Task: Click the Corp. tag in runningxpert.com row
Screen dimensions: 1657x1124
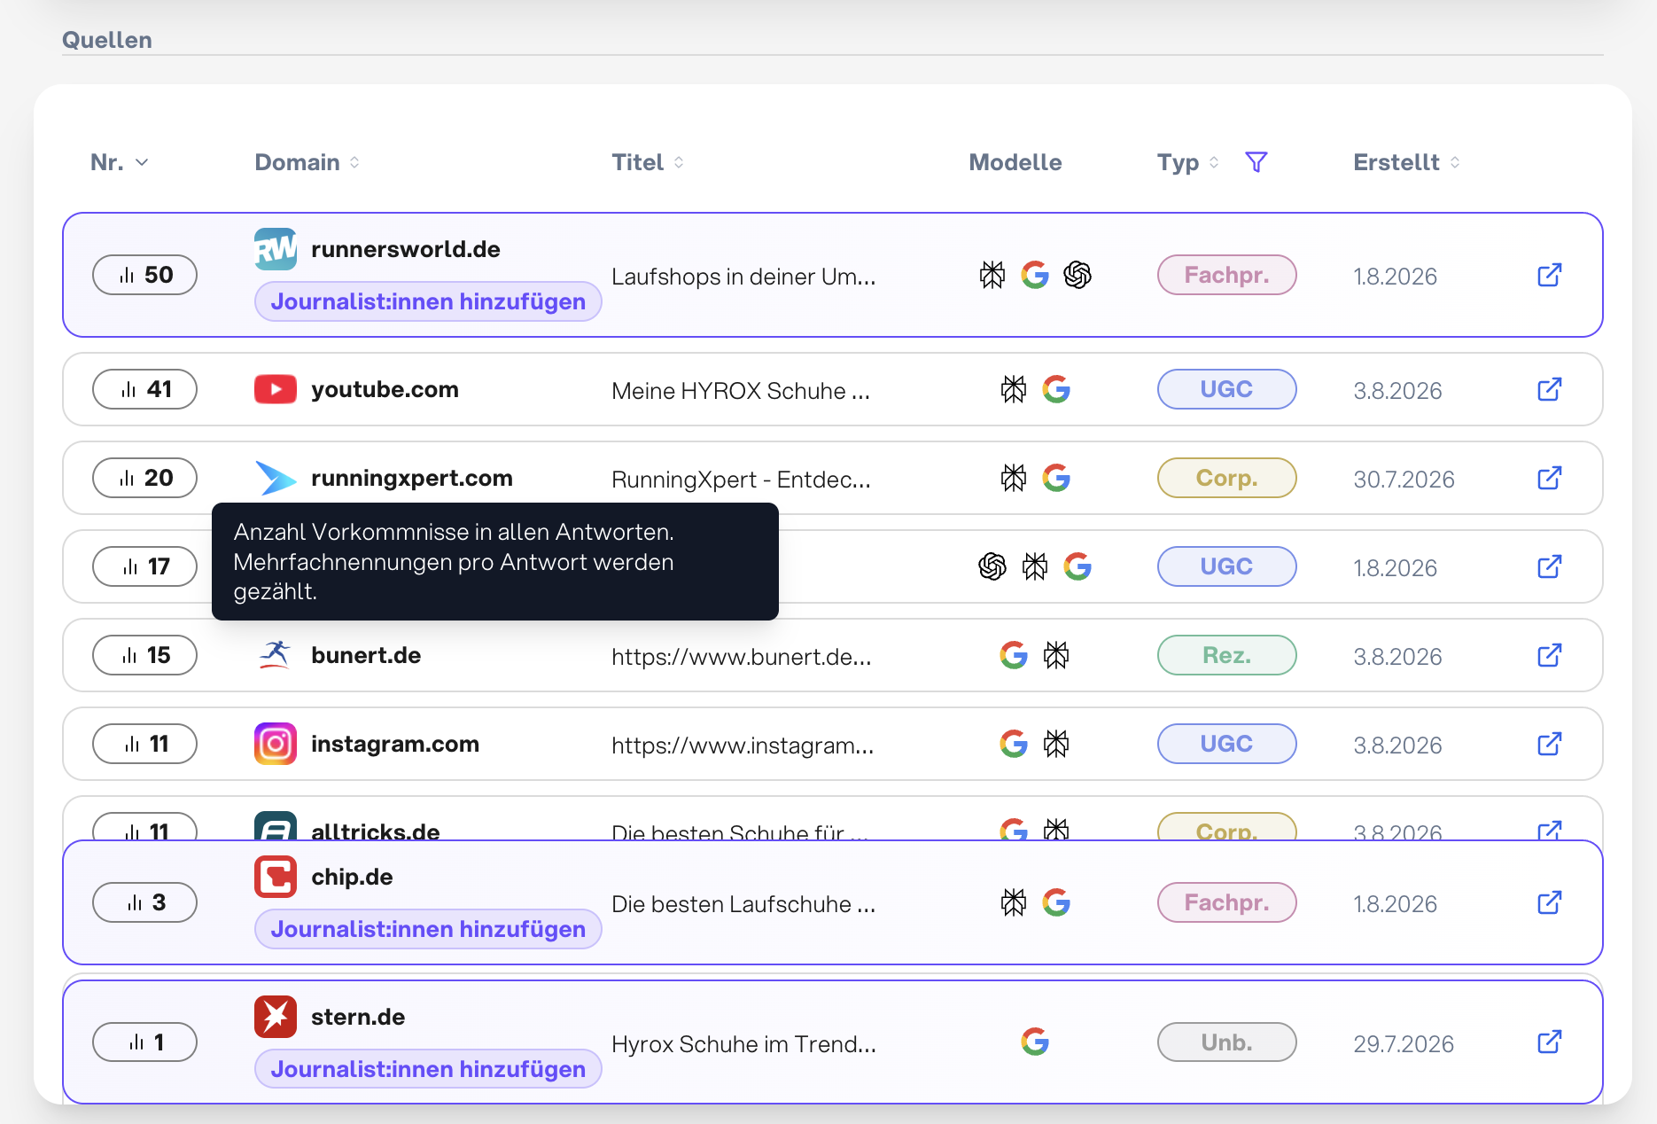Action: coord(1226,478)
